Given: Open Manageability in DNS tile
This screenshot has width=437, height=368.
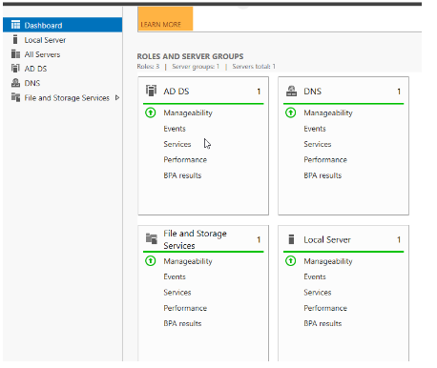Looking at the screenshot, I should (x=328, y=113).
